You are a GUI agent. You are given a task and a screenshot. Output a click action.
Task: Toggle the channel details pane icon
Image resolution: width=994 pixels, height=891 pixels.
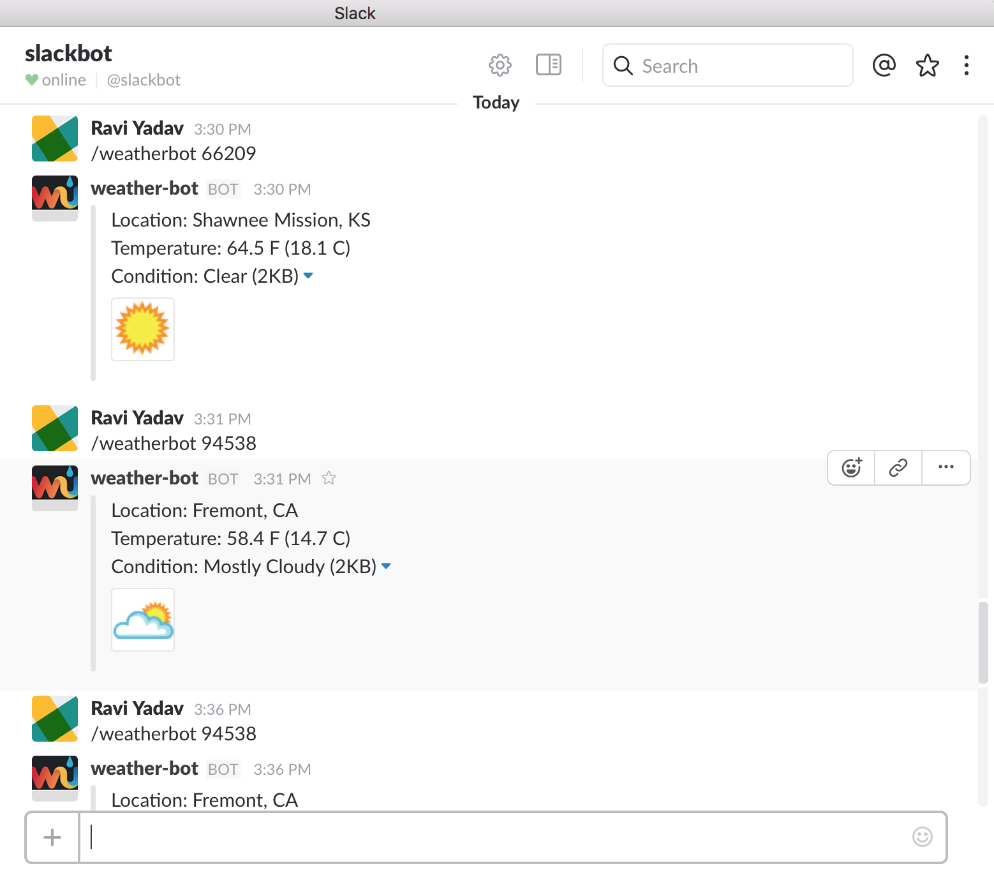click(549, 65)
